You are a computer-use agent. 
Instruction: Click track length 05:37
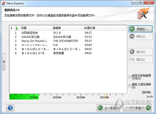pos(88,41)
